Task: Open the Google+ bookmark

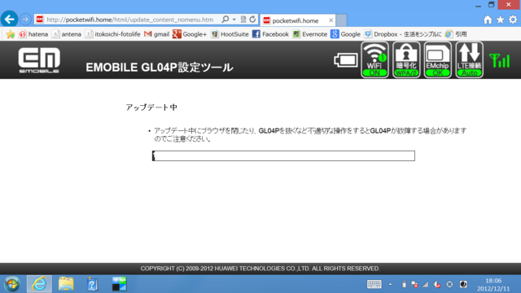Action: tap(190, 34)
